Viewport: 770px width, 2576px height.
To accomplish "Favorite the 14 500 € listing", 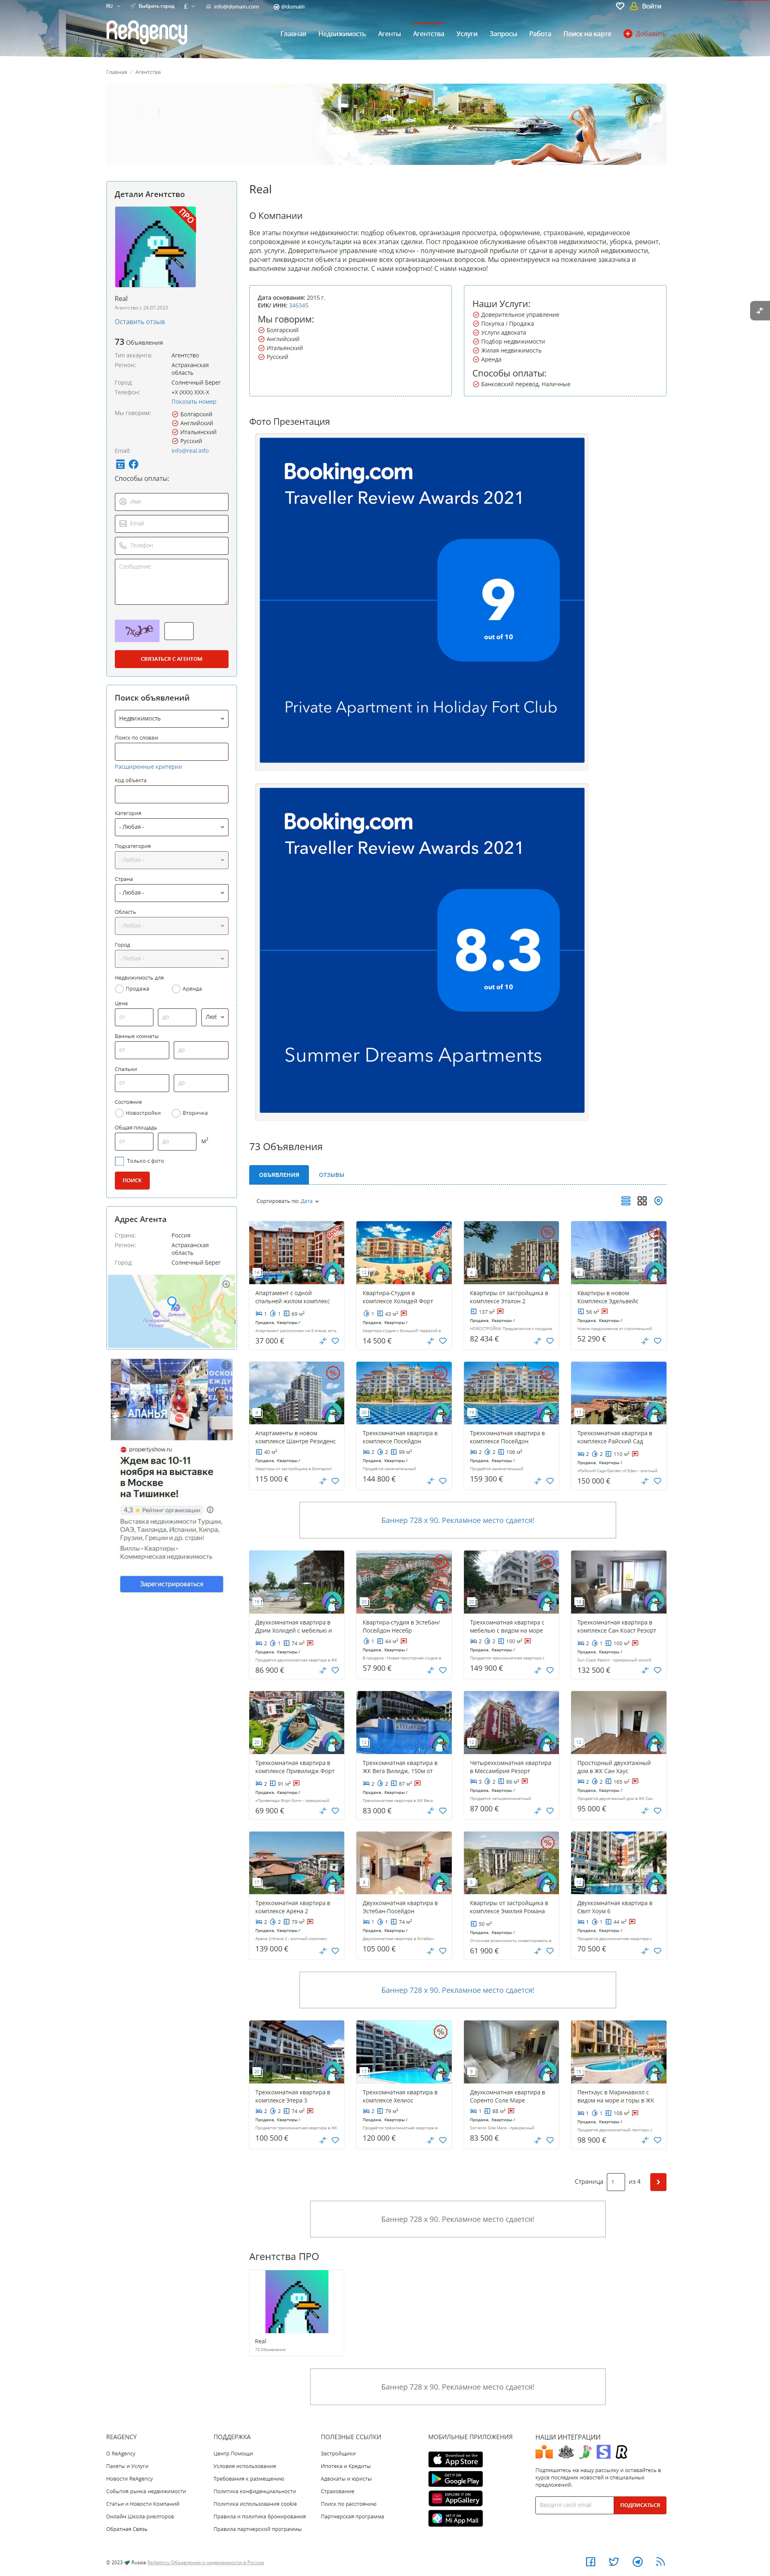I will pyautogui.click(x=443, y=1341).
